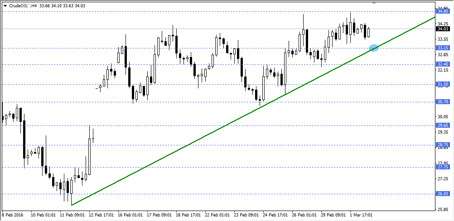Click the triangle arrow before CrudeOIL title
Image resolution: width=454 pixels, height=221 pixels.
coord(5,5)
